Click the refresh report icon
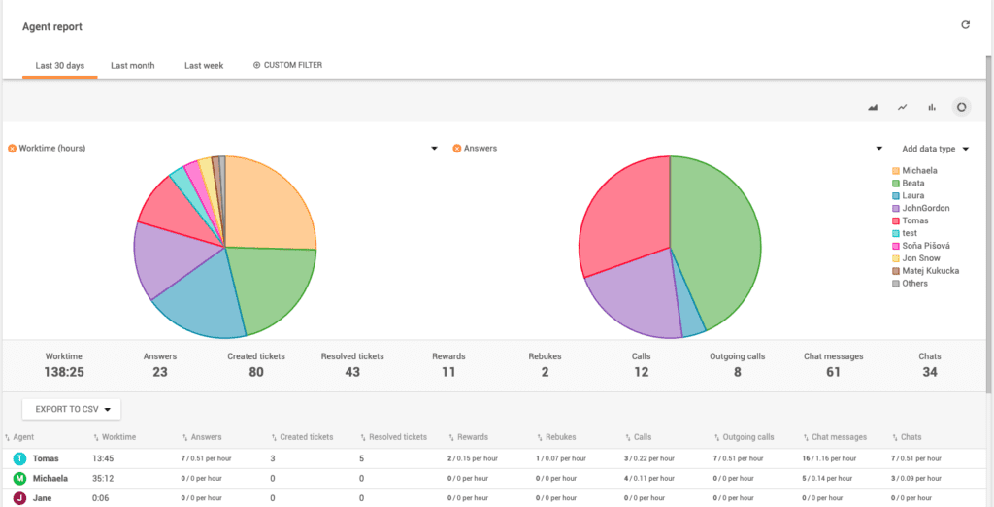994x507 pixels. [965, 25]
